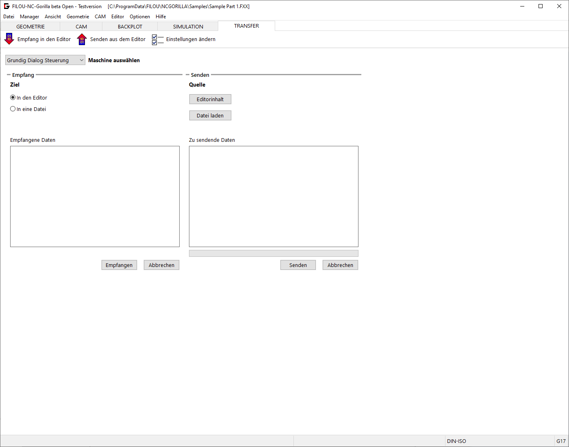Click the 'Maschine auswählen' label
Screen dimensions: 569x447
click(114, 60)
